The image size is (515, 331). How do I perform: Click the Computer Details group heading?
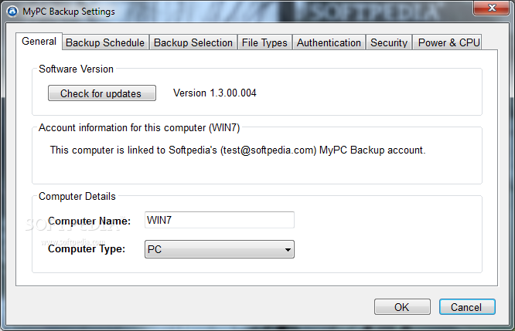(x=77, y=197)
